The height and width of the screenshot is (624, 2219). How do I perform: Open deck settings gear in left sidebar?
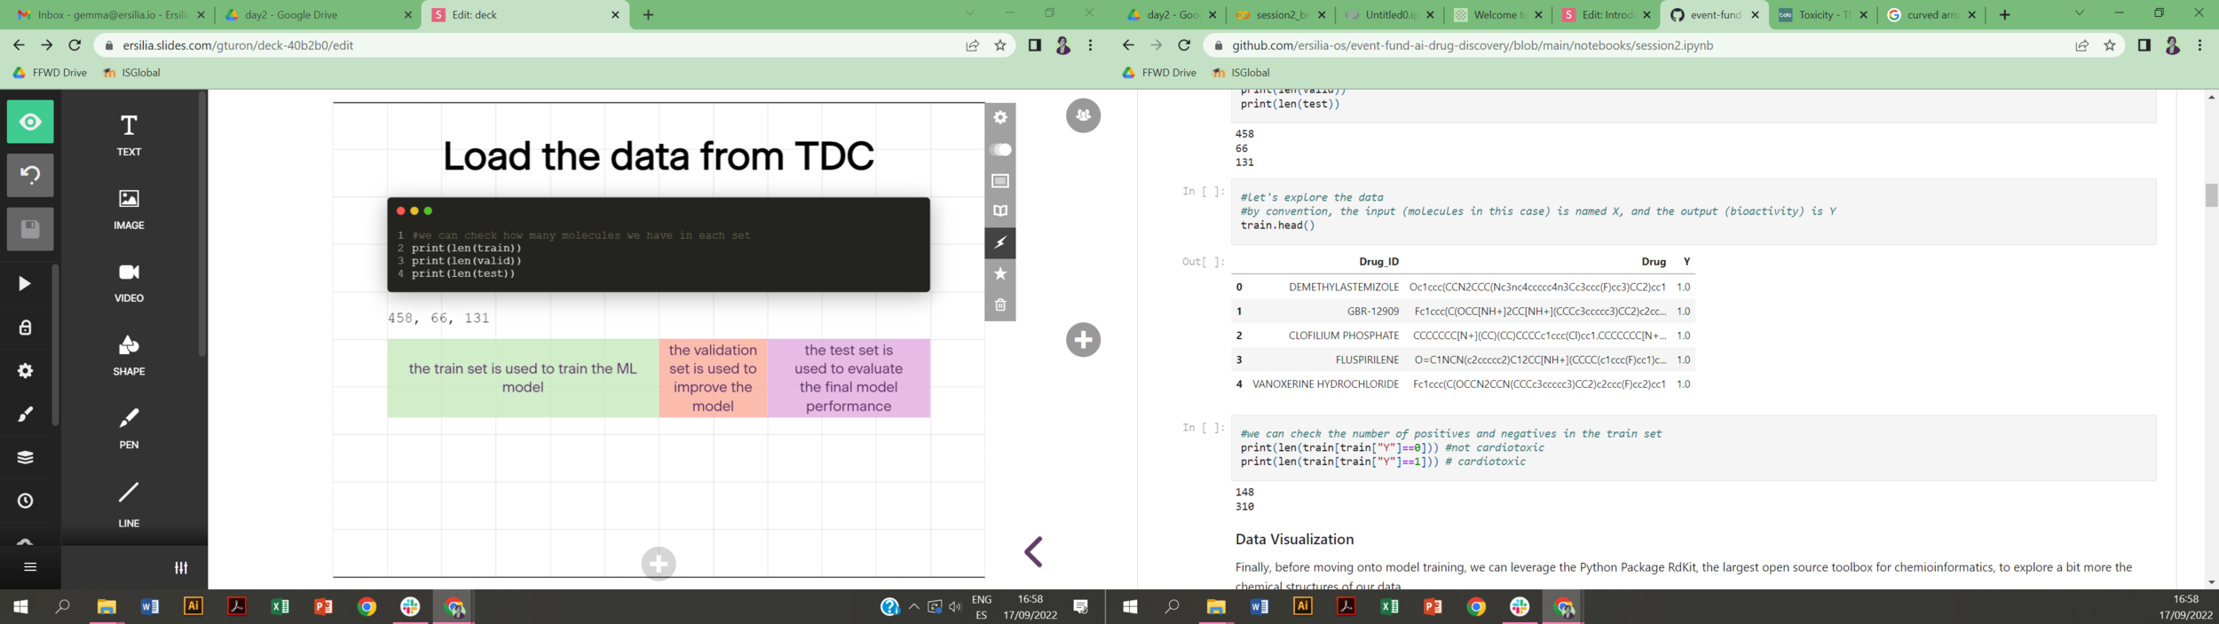click(x=25, y=371)
